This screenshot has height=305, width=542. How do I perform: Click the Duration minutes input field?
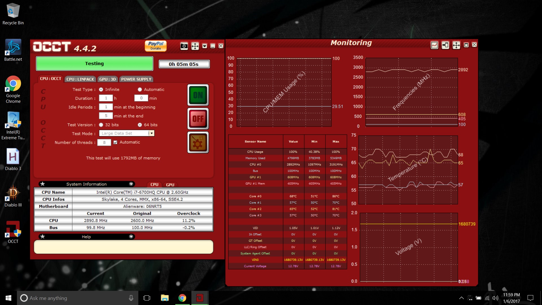141,98
